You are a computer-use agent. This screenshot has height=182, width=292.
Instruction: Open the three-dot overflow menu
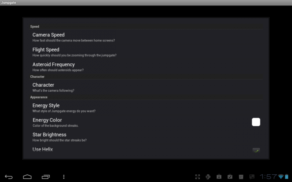point(64,177)
